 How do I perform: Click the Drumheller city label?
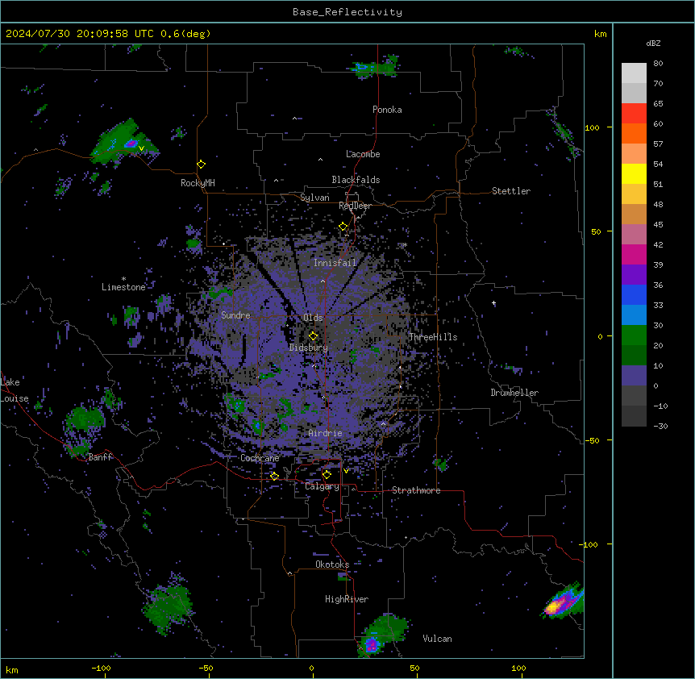point(514,393)
